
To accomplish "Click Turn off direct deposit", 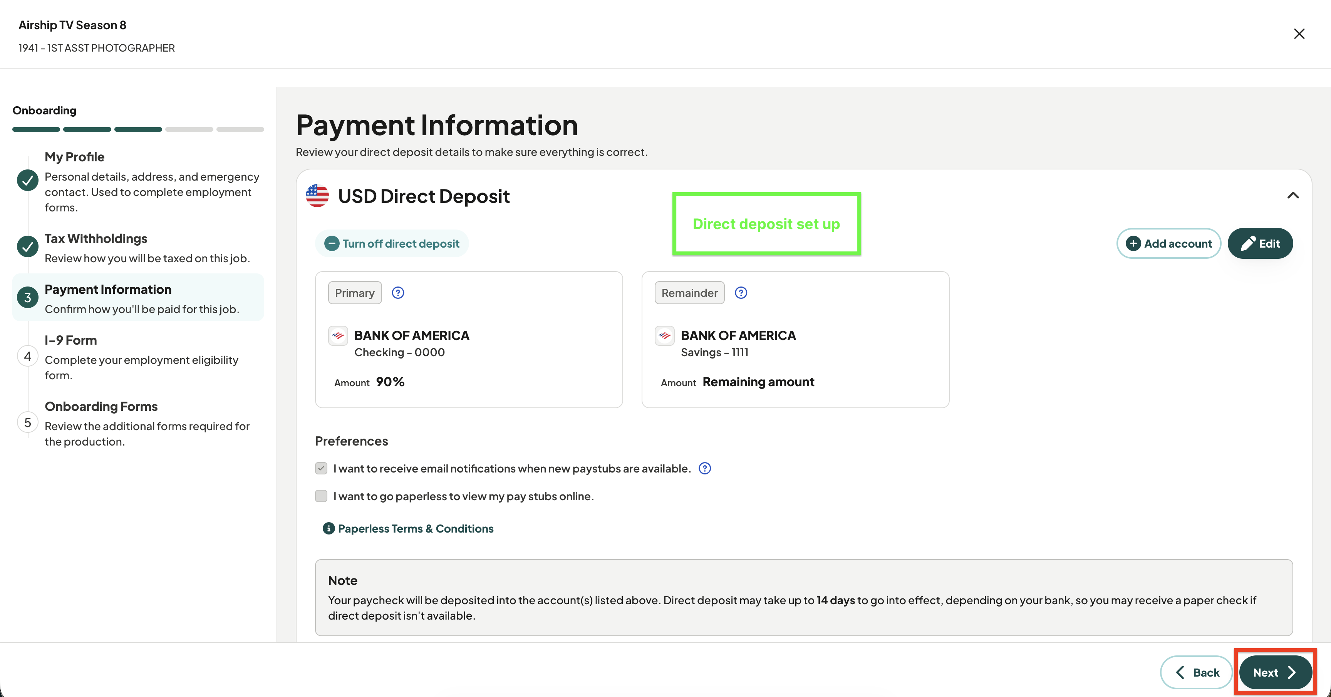I will coord(392,243).
